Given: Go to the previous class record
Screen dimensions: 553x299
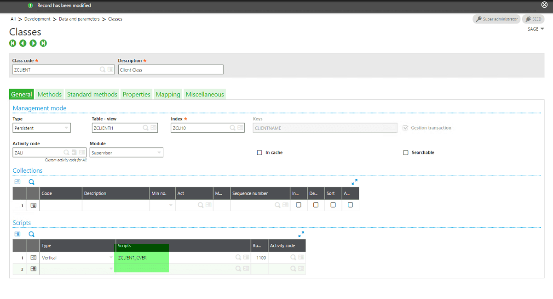Looking at the screenshot, I should (x=23, y=43).
